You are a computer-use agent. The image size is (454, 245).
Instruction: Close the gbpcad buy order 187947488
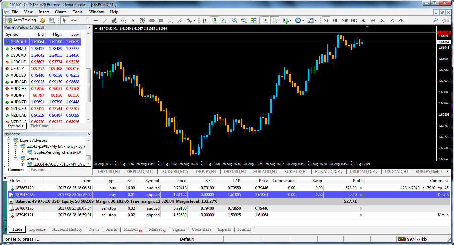[x=361, y=195]
